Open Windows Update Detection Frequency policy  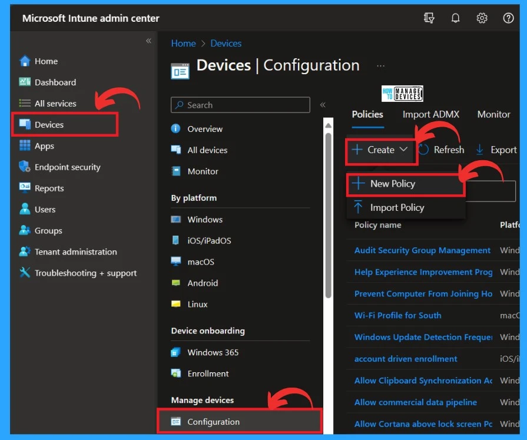(x=423, y=337)
